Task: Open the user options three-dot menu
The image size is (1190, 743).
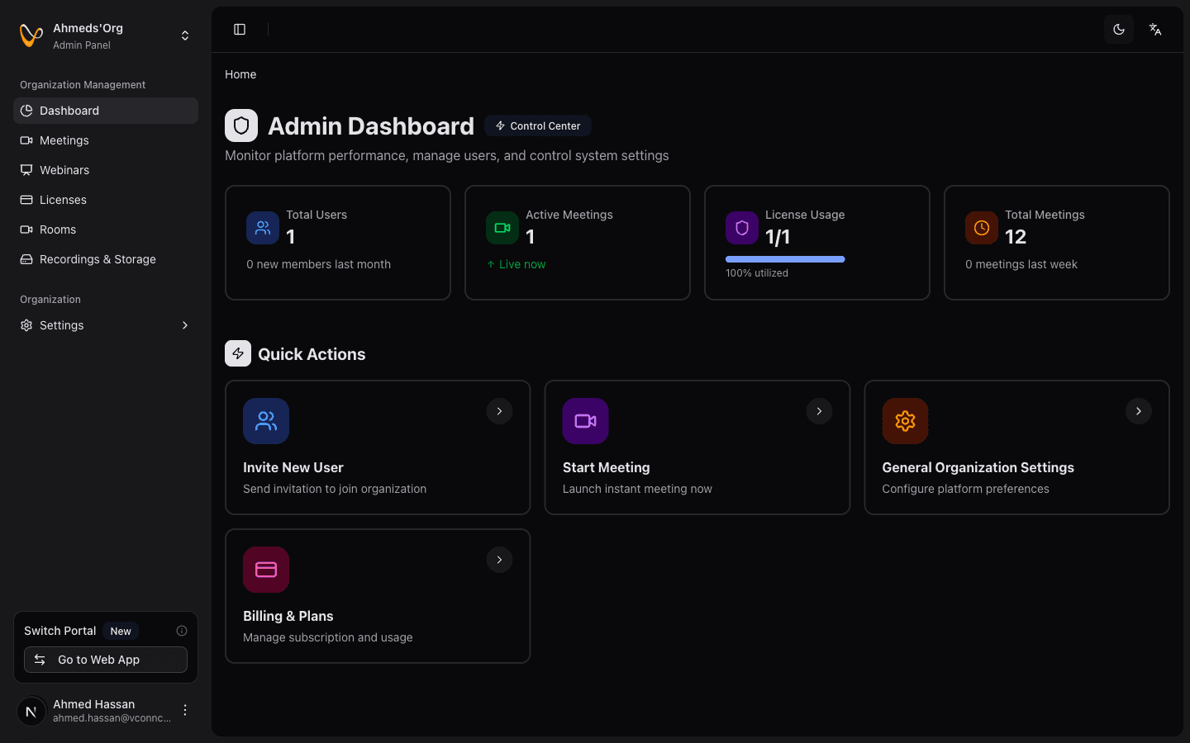Action: pyautogui.click(x=185, y=710)
